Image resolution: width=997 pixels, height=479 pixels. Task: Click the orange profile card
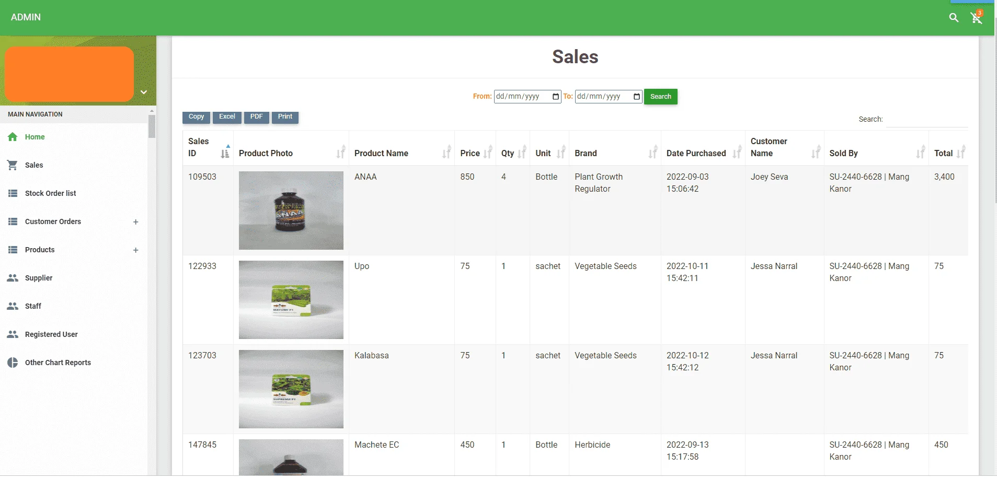[x=70, y=74]
